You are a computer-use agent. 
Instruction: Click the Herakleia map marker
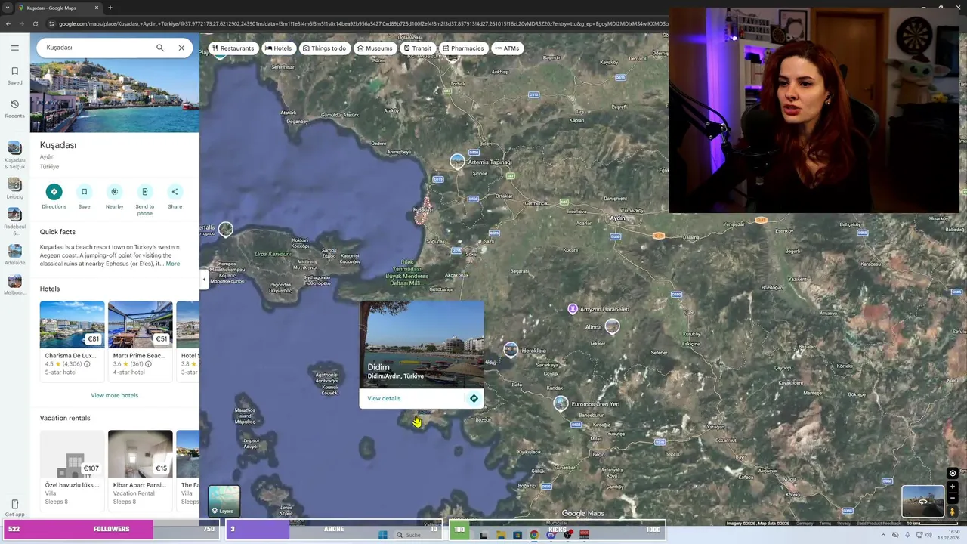point(511,349)
